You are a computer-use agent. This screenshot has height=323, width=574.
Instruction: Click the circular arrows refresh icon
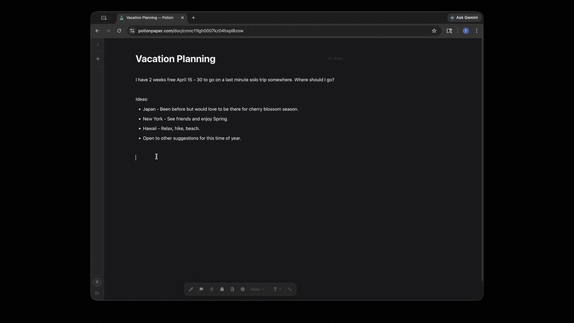[212, 289]
